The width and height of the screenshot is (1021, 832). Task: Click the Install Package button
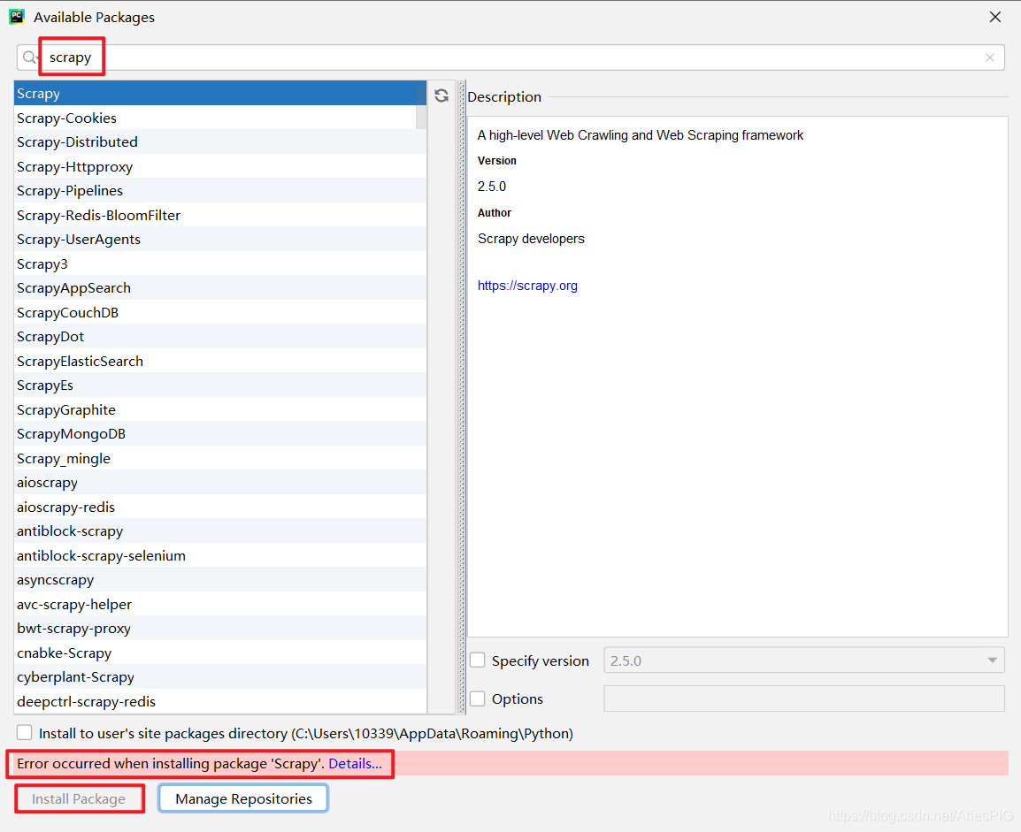click(x=79, y=798)
